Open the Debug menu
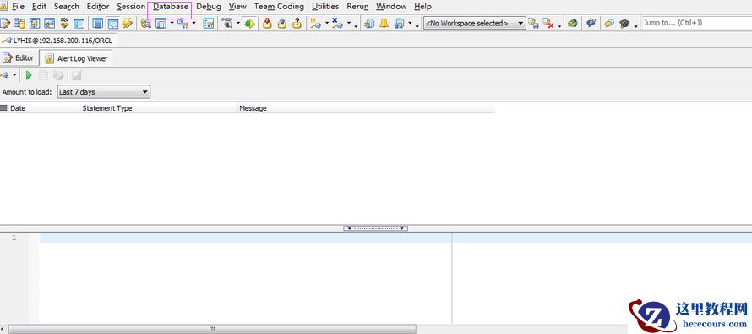The height and width of the screenshot is (334, 752). tap(209, 6)
